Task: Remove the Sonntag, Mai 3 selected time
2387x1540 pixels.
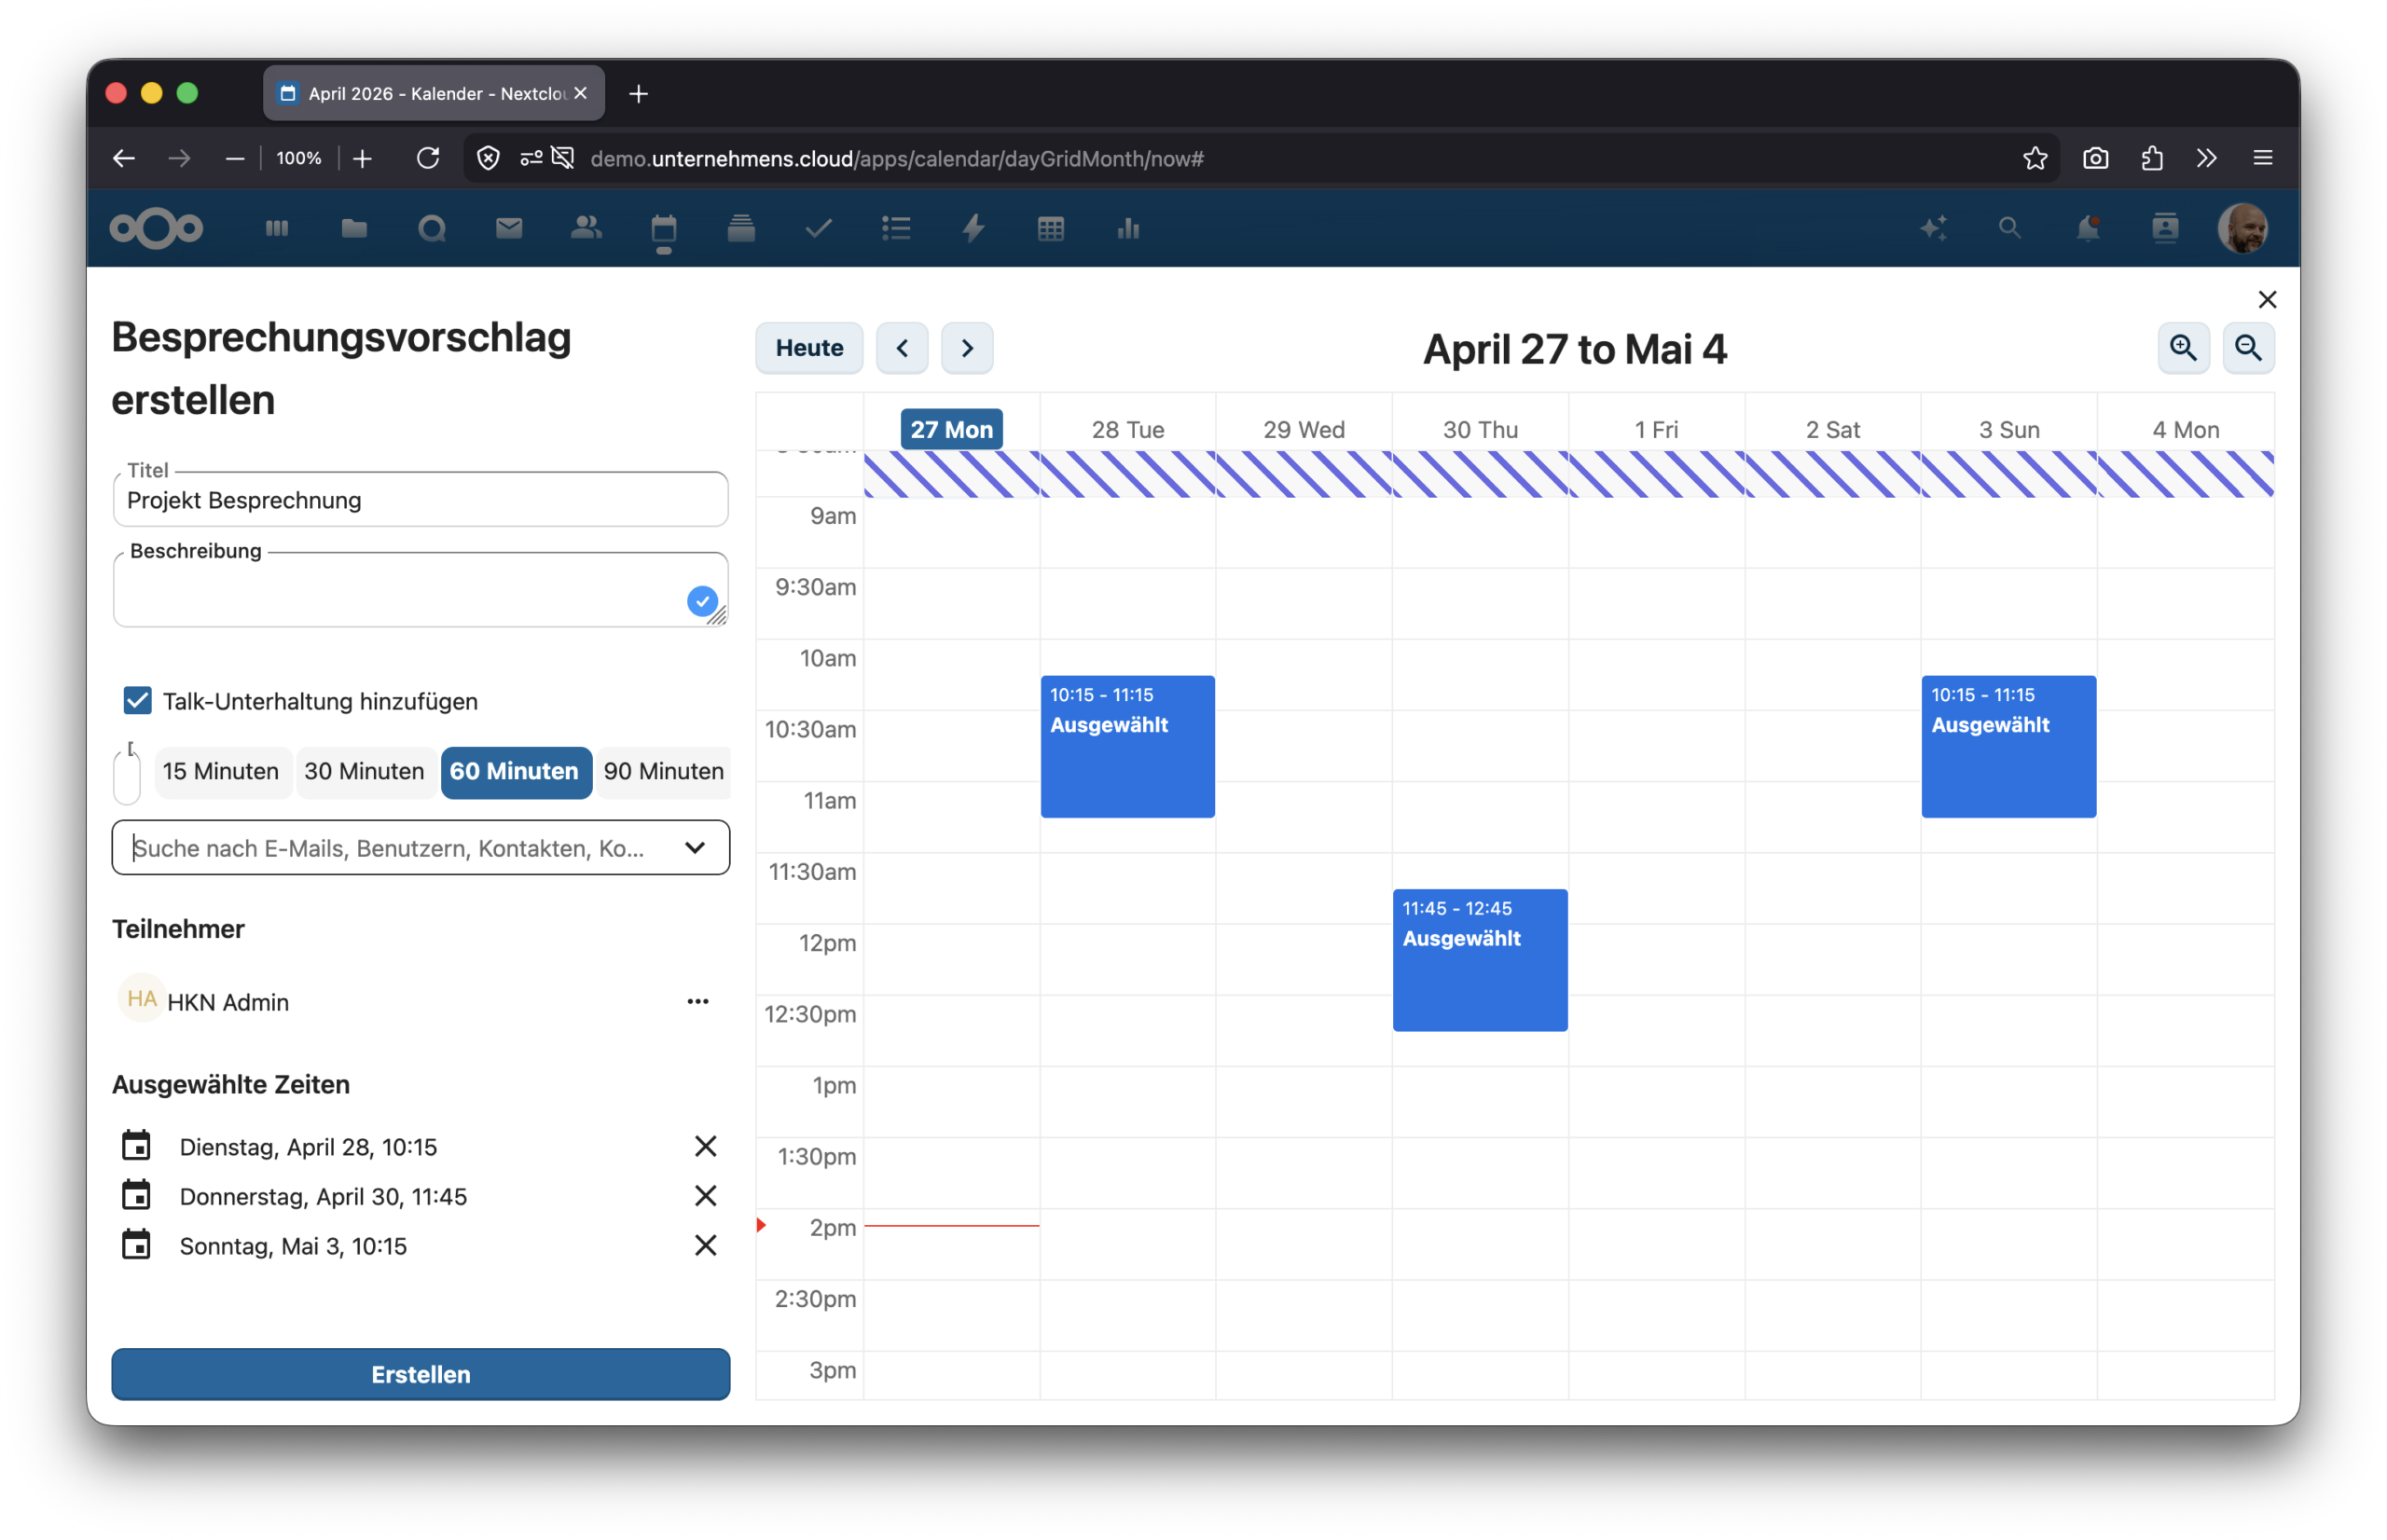Action: [x=706, y=1245]
